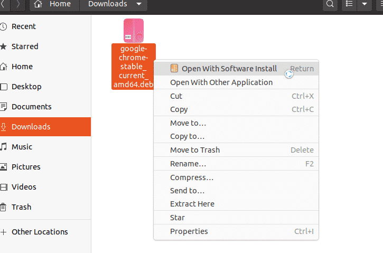Go forward with the navigation arrow
This screenshot has width=383, height=253.
click(17, 4)
